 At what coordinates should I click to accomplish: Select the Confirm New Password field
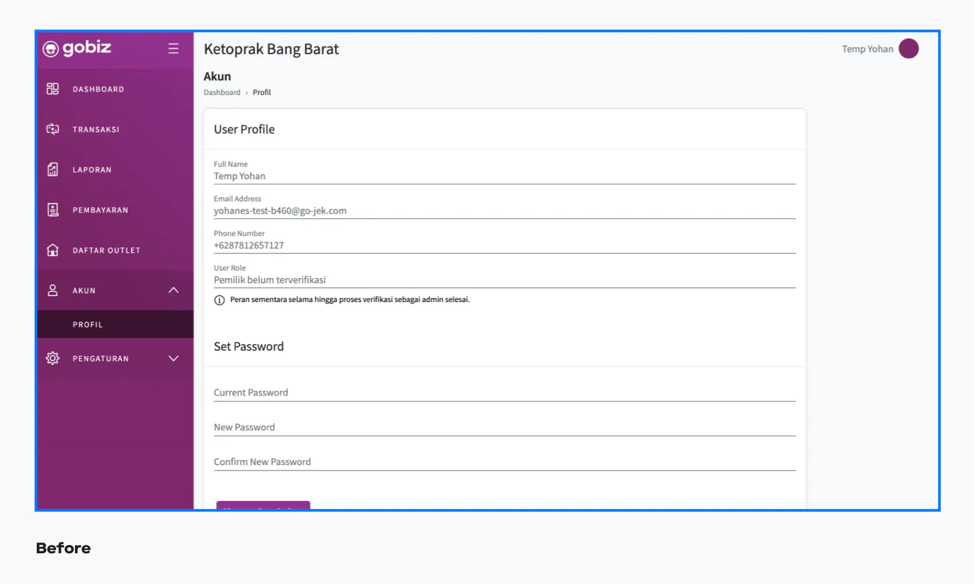504,462
